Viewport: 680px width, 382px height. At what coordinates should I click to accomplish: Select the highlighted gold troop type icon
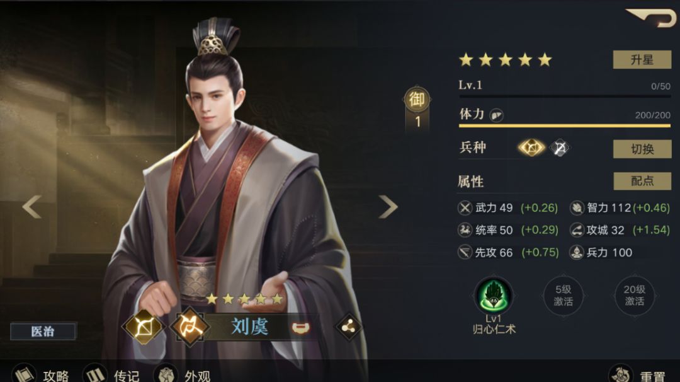click(531, 148)
